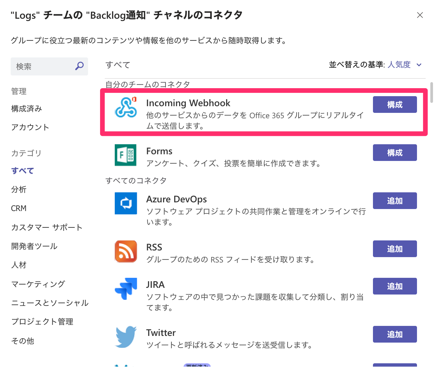Open 構成済み in the management list
Viewport: 435px width, 386px height.
27,109
